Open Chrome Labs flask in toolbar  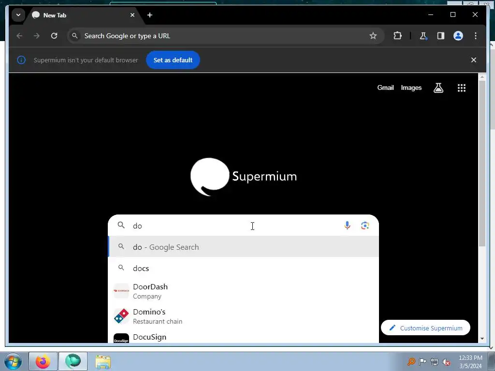(423, 36)
